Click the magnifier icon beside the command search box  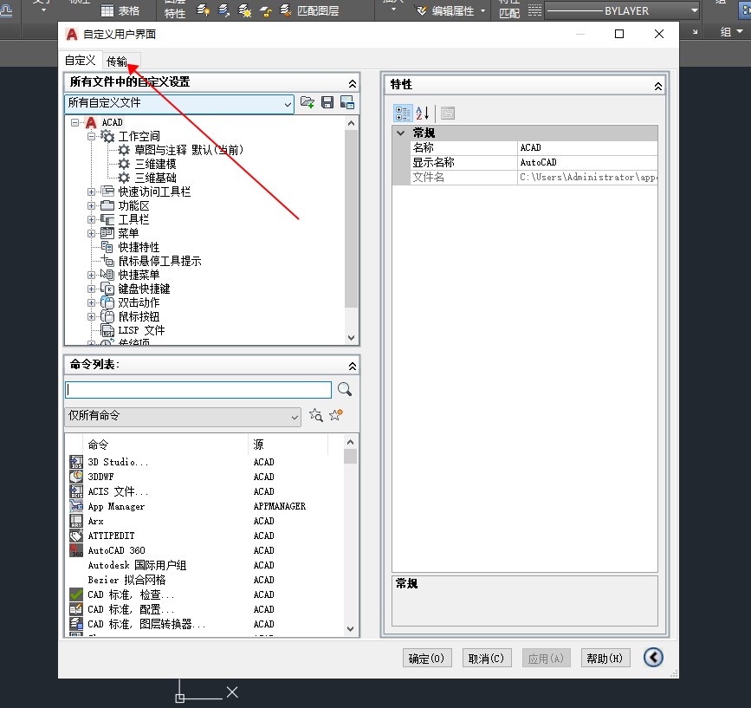tap(345, 390)
